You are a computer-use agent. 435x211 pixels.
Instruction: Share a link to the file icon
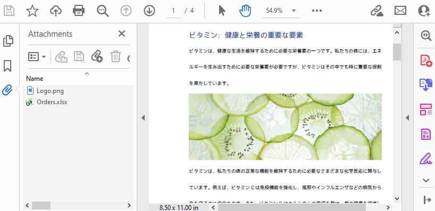[x=377, y=11]
